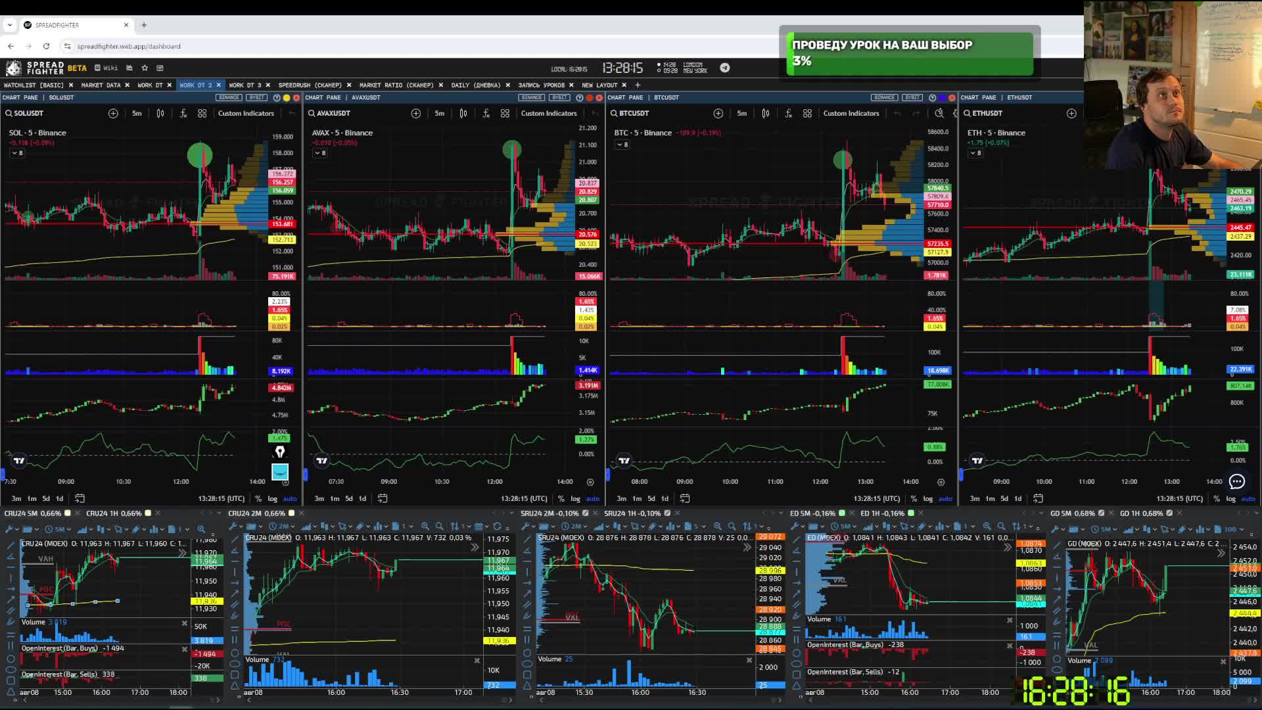Click the TradingView logo on the SOL chart
The image size is (1262, 710).
[x=18, y=461]
